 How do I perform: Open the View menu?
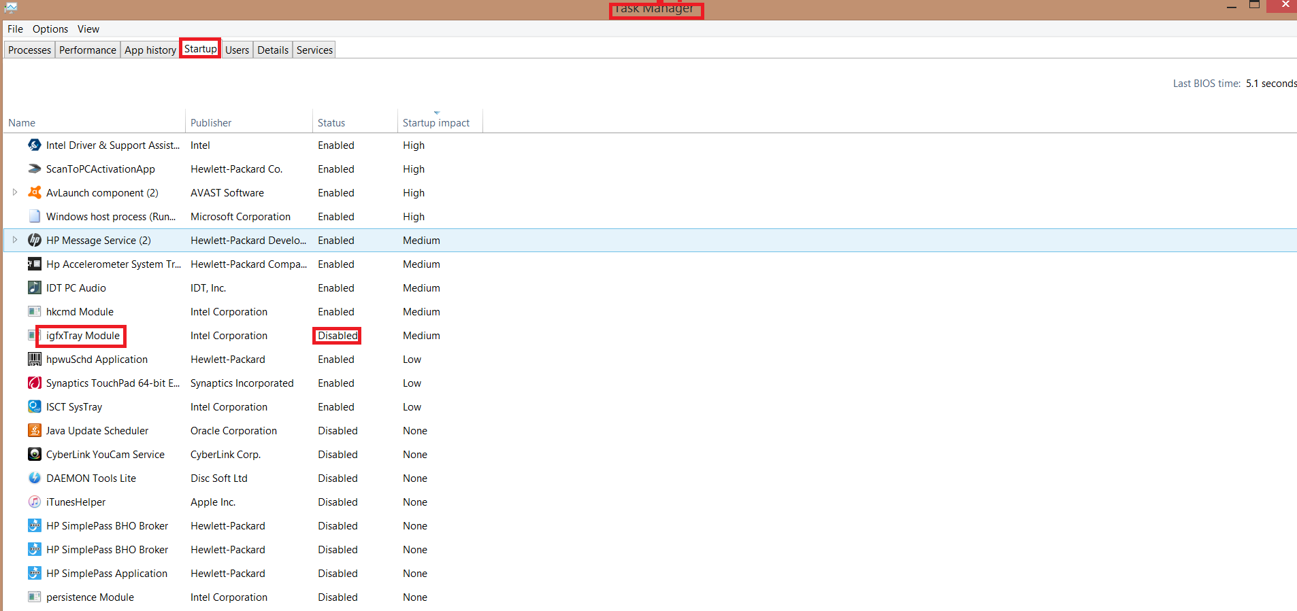pyautogui.click(x=88, y=29)
